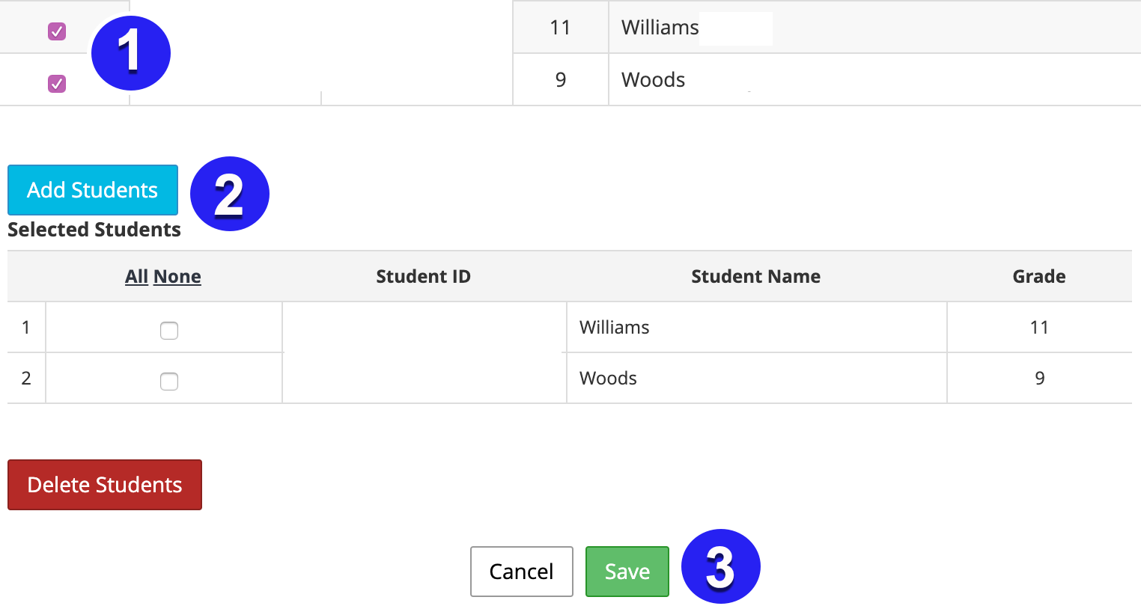The image size is (1141, 609).
Task: Click the Grade column header
Action: [x=1039, y=277]
